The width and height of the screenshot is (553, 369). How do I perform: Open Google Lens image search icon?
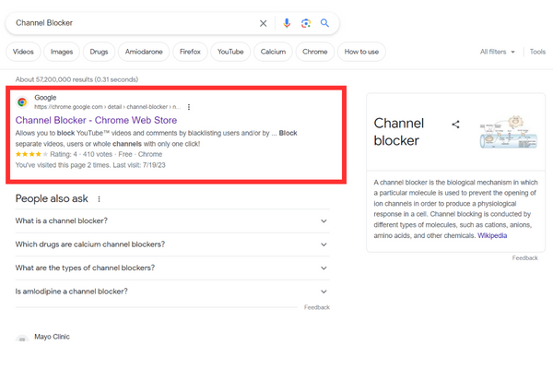306,23
